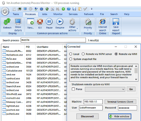
Task: Click the Machine address field
Action: click(93, 102)
